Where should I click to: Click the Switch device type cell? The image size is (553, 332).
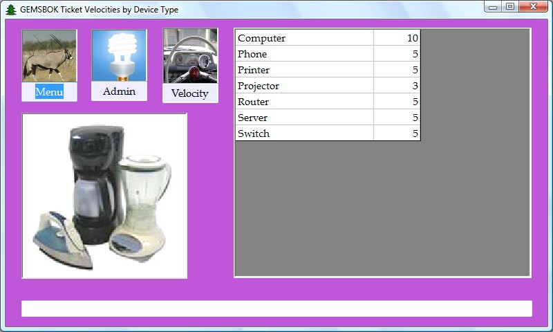304,133
